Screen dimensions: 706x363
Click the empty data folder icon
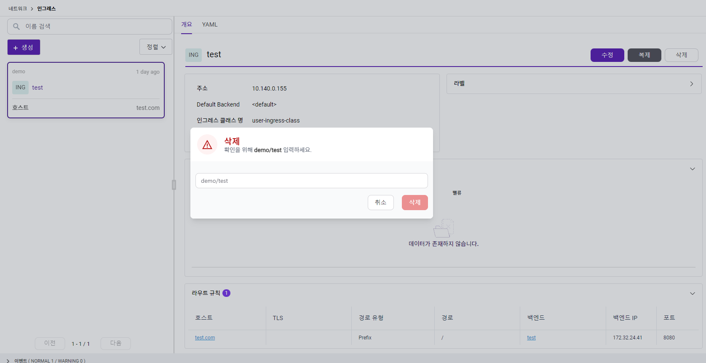(x=444, y=228)
